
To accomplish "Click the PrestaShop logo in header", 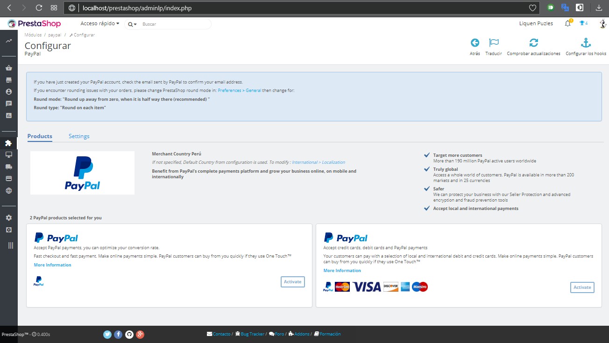I will 34,23.
